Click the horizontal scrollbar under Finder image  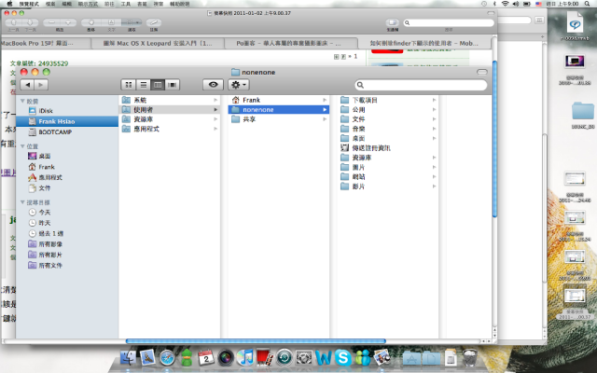[x=256, y=341]
